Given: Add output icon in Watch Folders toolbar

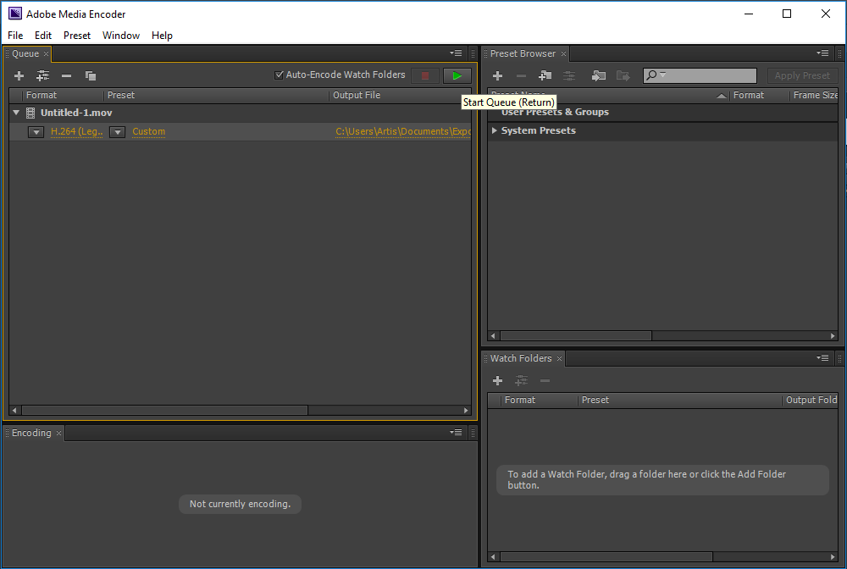Looking at the screenshot, I should 521,380.
